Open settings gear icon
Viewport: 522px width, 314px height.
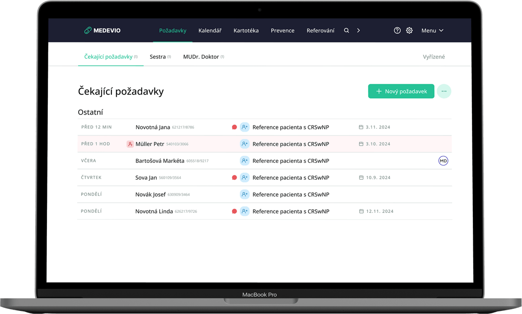(409, 30)
